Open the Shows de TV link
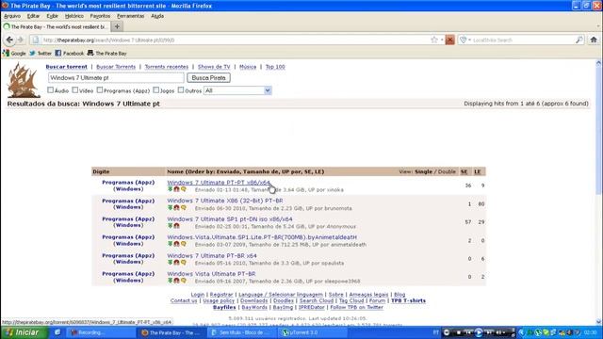The width and height of the screenshot is (603, 339). coord(214,67)
